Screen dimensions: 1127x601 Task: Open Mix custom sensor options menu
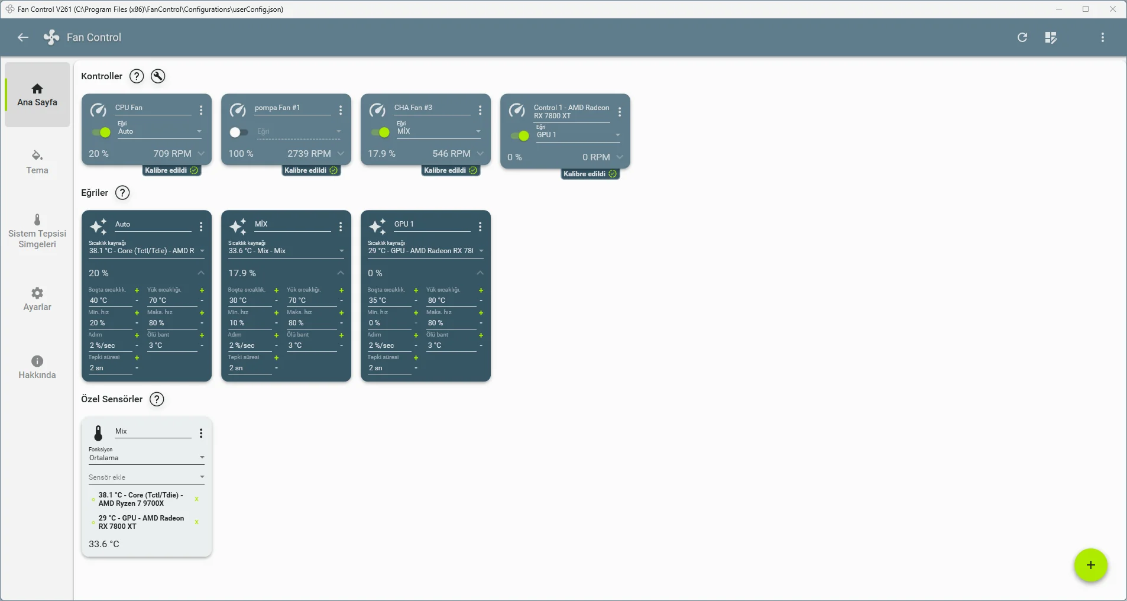coord(201,434)
